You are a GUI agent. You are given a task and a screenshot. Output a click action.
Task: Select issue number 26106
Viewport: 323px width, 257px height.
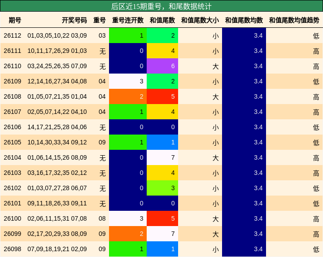[13, 127]
